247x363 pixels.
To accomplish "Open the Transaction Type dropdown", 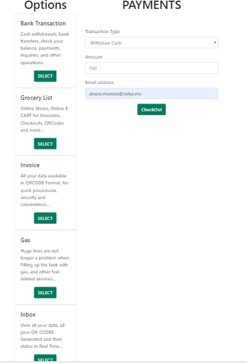I will (x=152, y=43).
